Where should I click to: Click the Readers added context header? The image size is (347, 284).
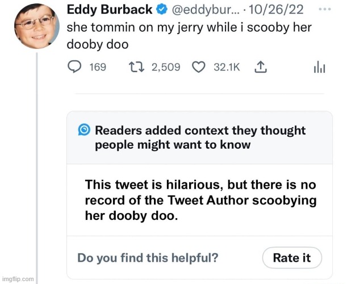coord(200,137)
